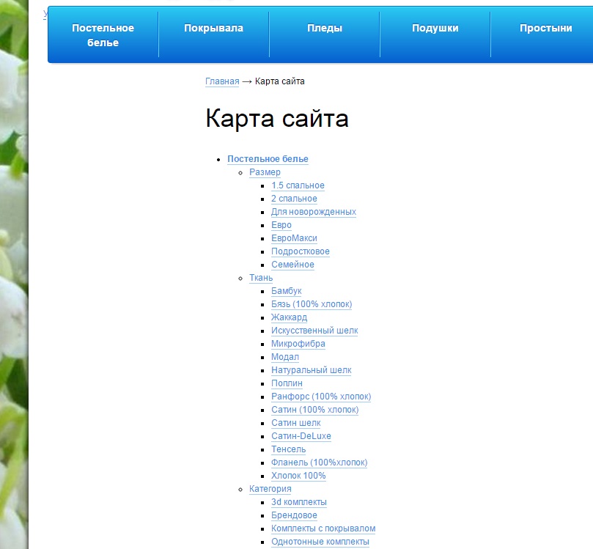Viewport: 593px width, 549px height.
Task: Select Подростковое bedding size
Action: click(300, 251)
